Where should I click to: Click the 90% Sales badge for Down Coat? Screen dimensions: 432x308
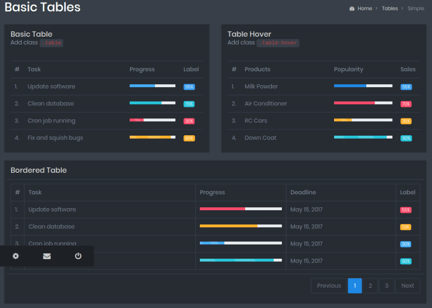pyautogui.click(x=406, y=138)
